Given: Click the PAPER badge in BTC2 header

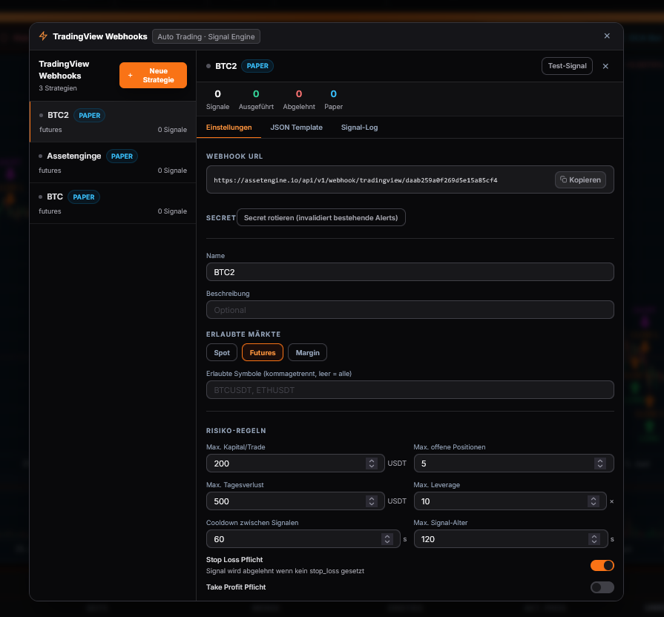Looking at the screenshot, I should point(257,66).
